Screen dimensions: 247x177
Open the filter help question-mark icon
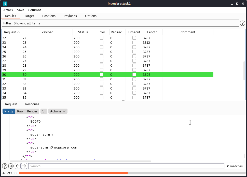(242, 23)
